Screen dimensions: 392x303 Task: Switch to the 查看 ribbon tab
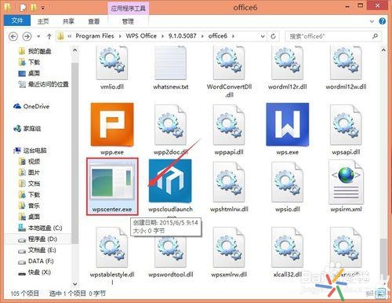point(93,21)
